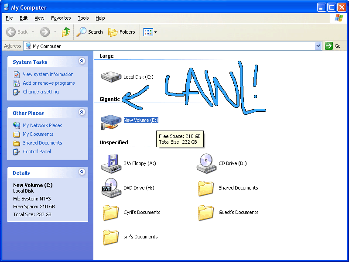Click the My Computer icon in address bar
Viewport: 349px width, 262px height.
tap(28, 46)
